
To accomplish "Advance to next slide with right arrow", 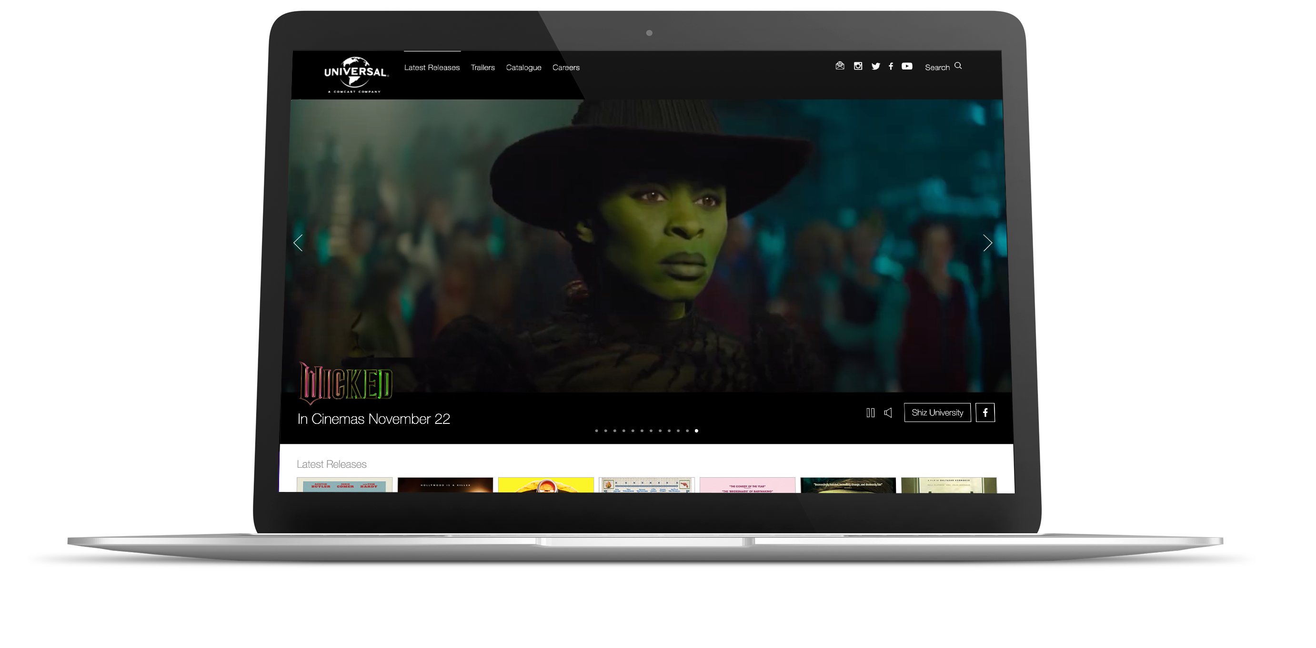I will coord(987,243).
